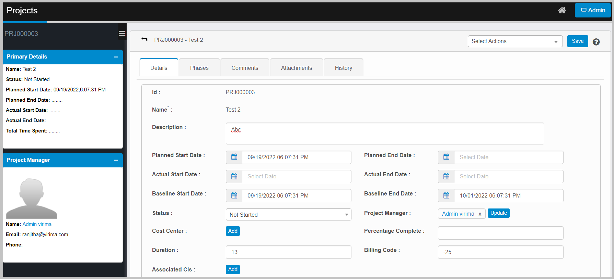This screenshot has height=279, width=614.
Task: Click the help question mark icon
Action: [x=596, y=42]
